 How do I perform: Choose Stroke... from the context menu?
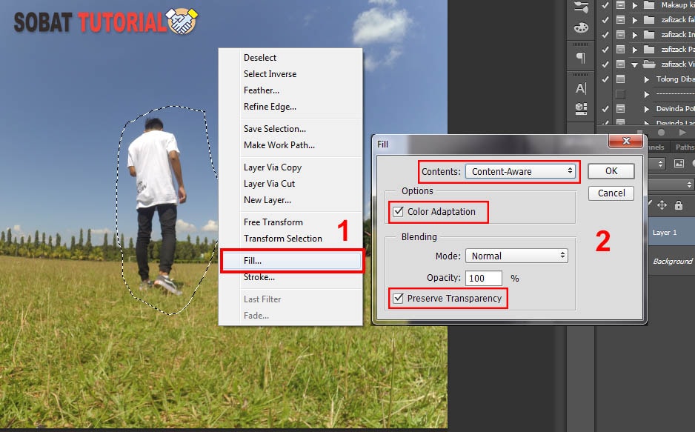point(290,277)
